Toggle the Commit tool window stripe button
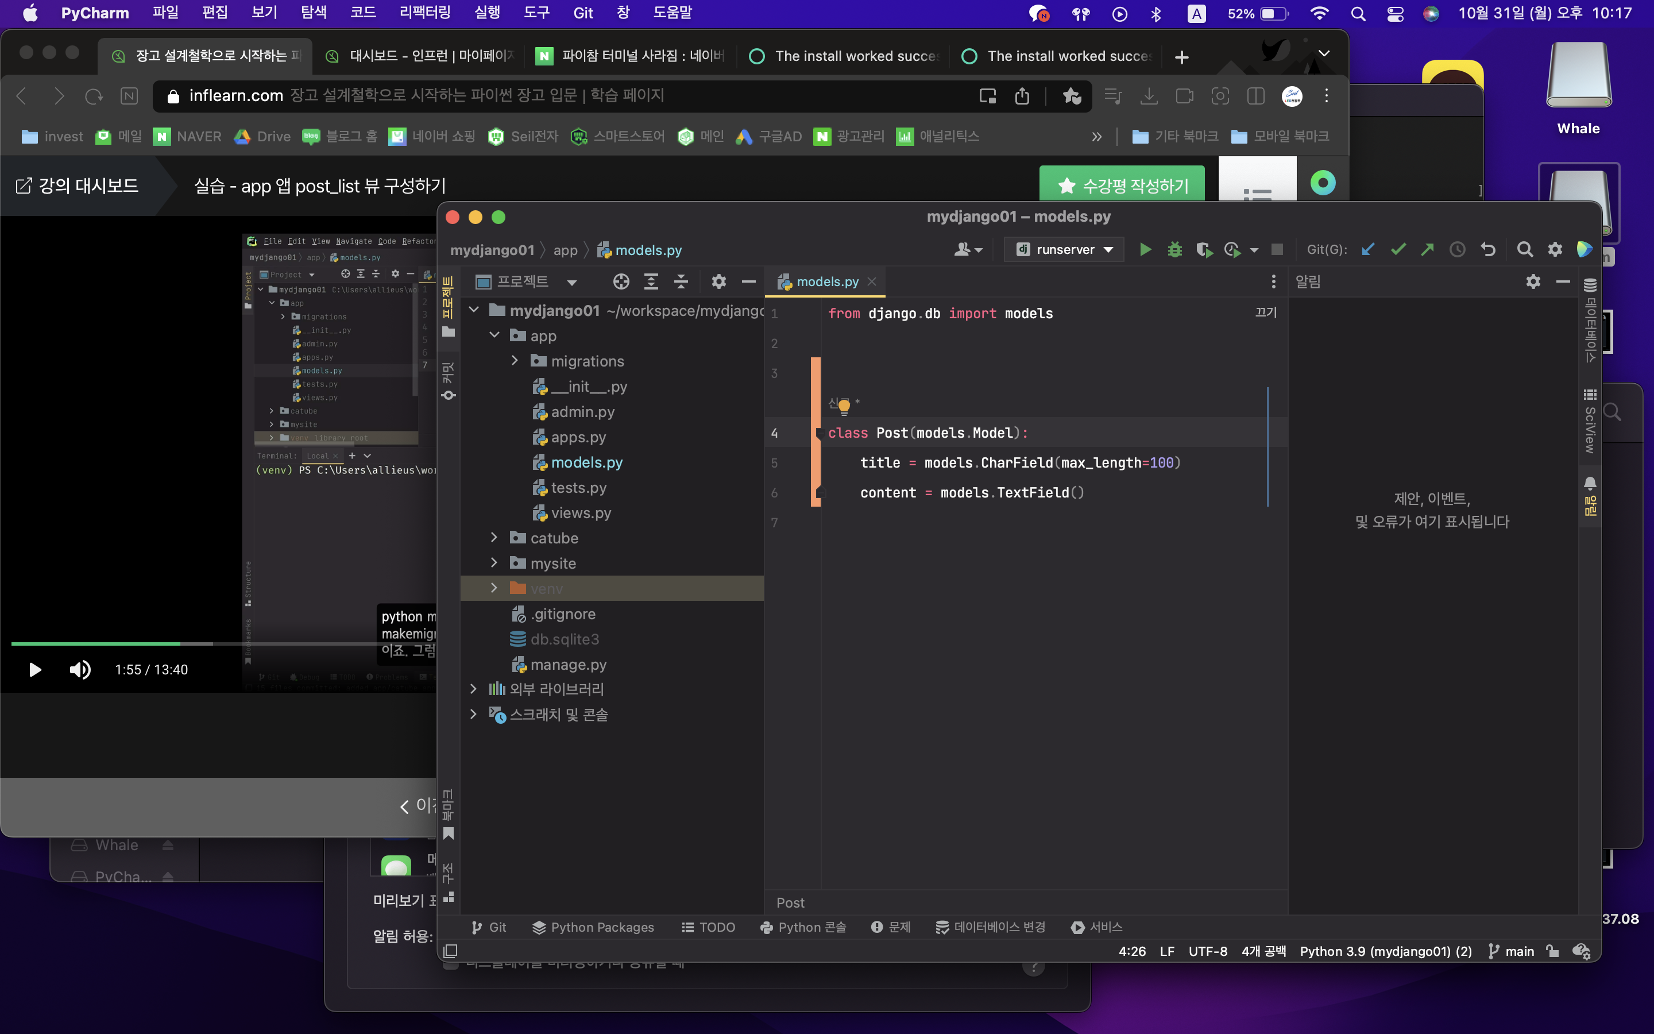The width and height of the screenshot is (1654, 1034). pyautogui.click(x=449, y=381)
